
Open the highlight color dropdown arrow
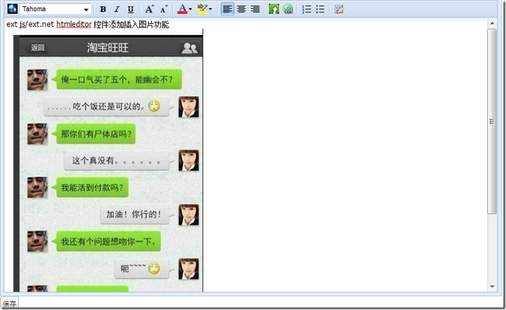point(210,9)
